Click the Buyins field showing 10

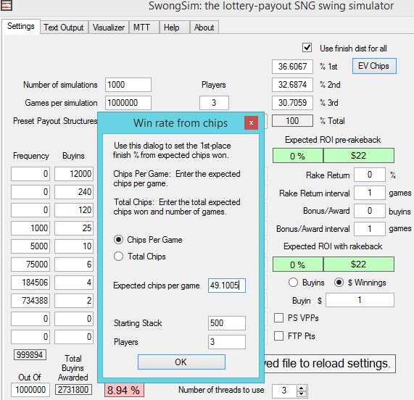coord(74,246)
